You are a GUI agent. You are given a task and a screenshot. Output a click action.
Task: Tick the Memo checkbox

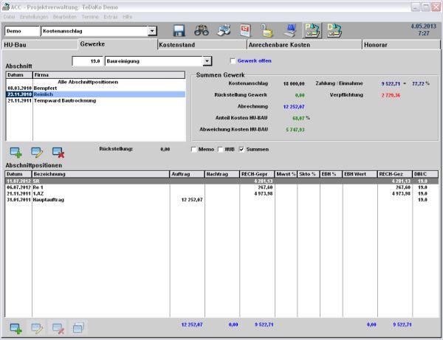coord(194,150)
